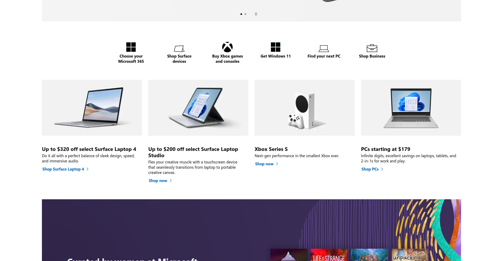
Task: Click the PCs starting at $179 heading
Action: (x=386, y=149)
